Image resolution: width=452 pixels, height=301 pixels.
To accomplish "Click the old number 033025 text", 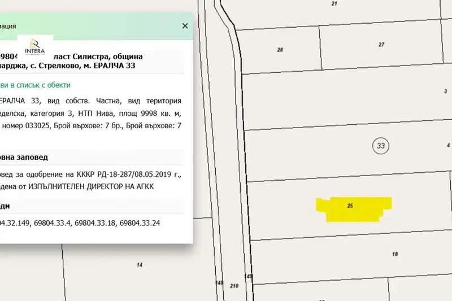I will coord(37,126).
